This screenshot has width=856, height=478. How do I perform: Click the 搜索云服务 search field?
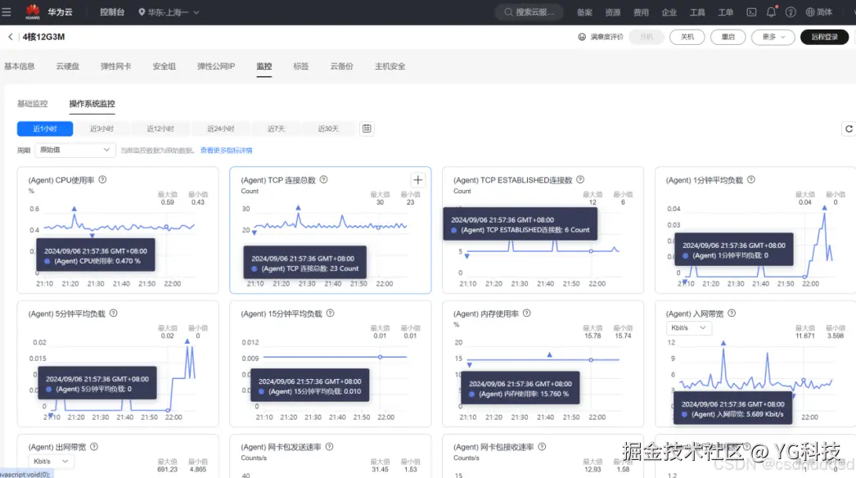point(529,12)
